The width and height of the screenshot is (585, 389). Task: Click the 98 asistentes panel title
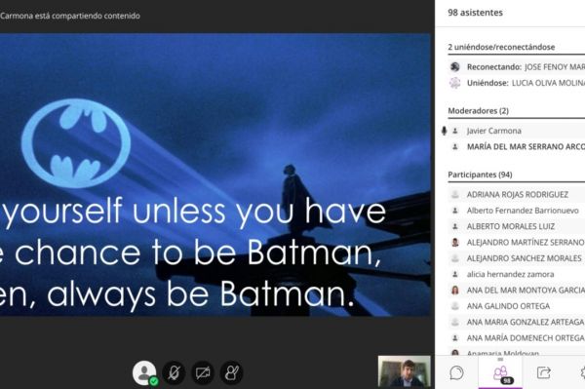click(475, 13)
